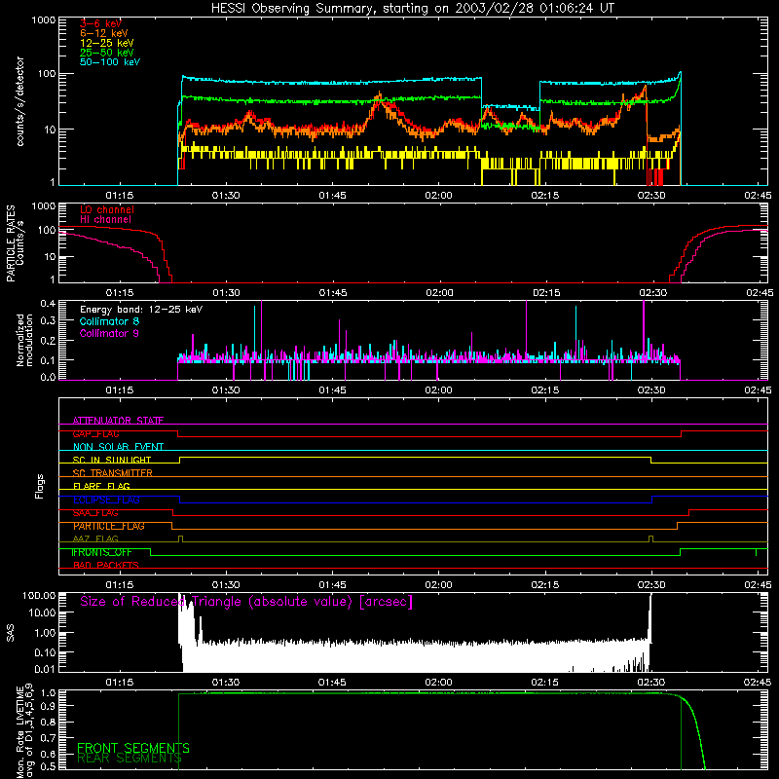
Task: Select the 25-50 keV legend label
Action: [107, 53]
